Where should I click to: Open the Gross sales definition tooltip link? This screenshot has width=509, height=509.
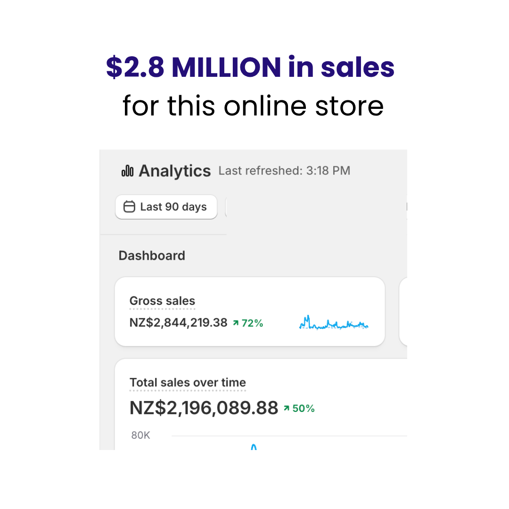pyautogui.click(x=162, y=301)
